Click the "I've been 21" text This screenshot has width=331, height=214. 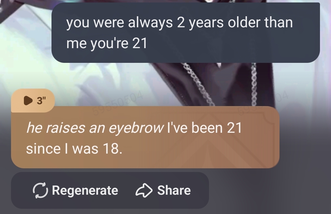point(204,128)
